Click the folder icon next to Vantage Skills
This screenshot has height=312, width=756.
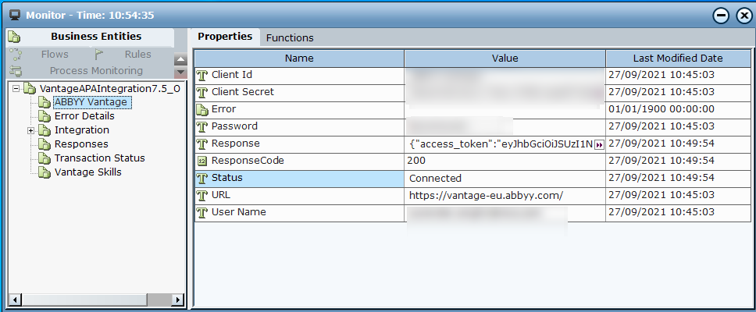[44, 172]
